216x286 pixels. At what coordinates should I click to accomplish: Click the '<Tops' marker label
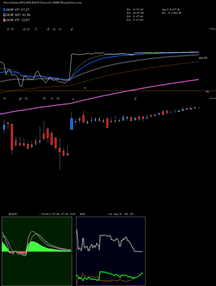pyautogui.click(x=212, y=29)
